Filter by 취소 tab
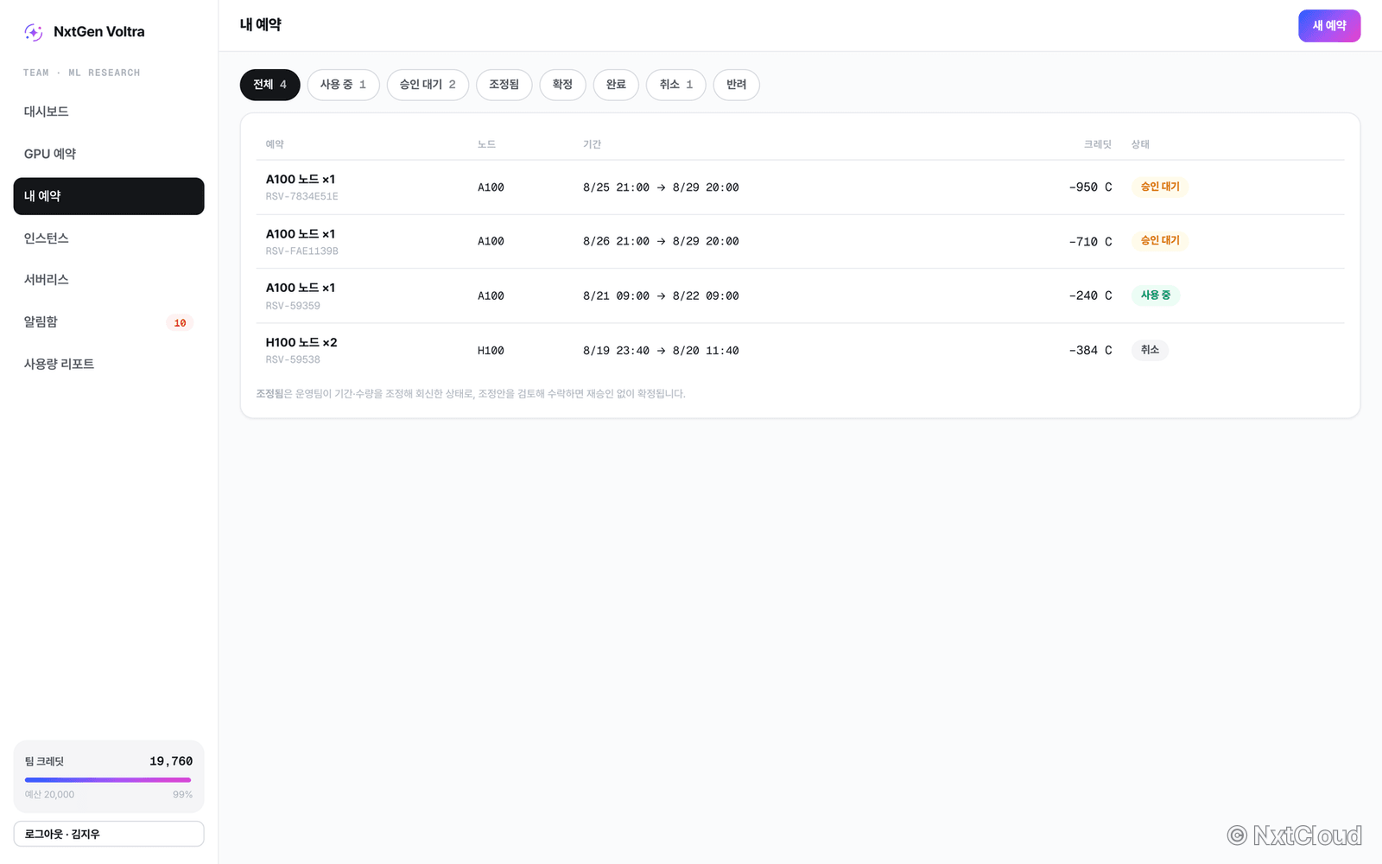The image size is (1382, 864). [676, 85]
